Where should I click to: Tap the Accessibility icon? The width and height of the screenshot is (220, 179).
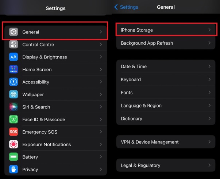[13, 82]
